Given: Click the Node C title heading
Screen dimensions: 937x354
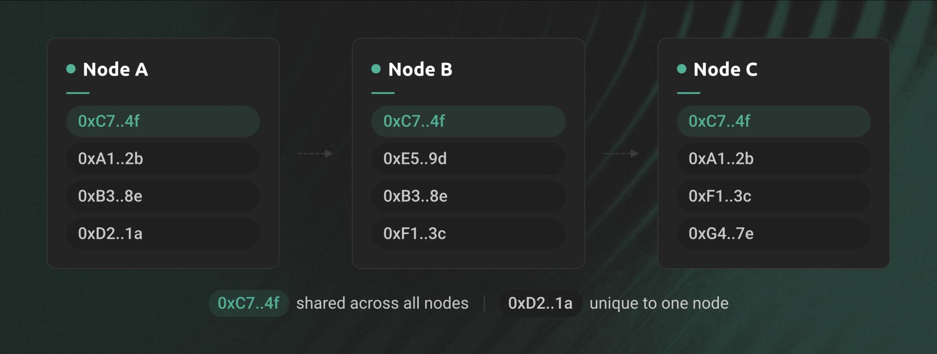Looking at the screenshot, I should point(725,69).
